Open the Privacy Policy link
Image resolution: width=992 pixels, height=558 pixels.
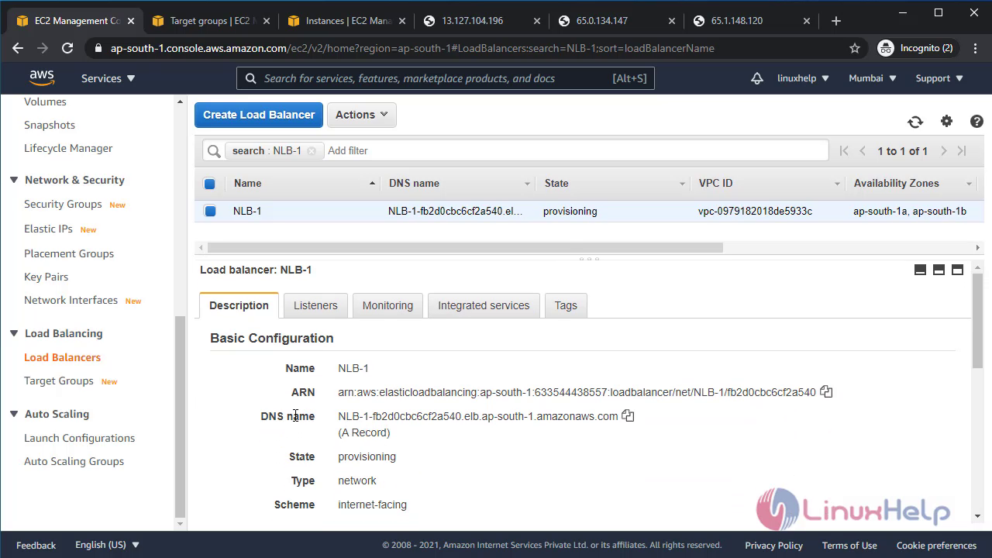point(773,545)
